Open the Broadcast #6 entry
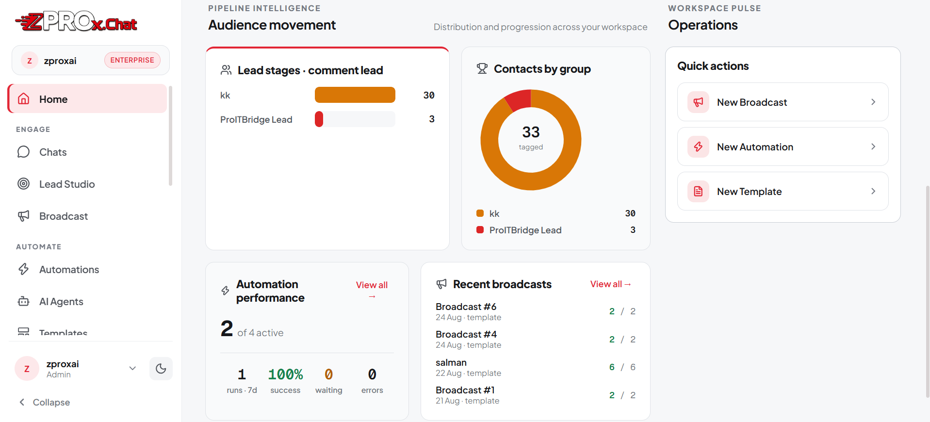This screenshot has width=930, height=422. click(535, 311)
